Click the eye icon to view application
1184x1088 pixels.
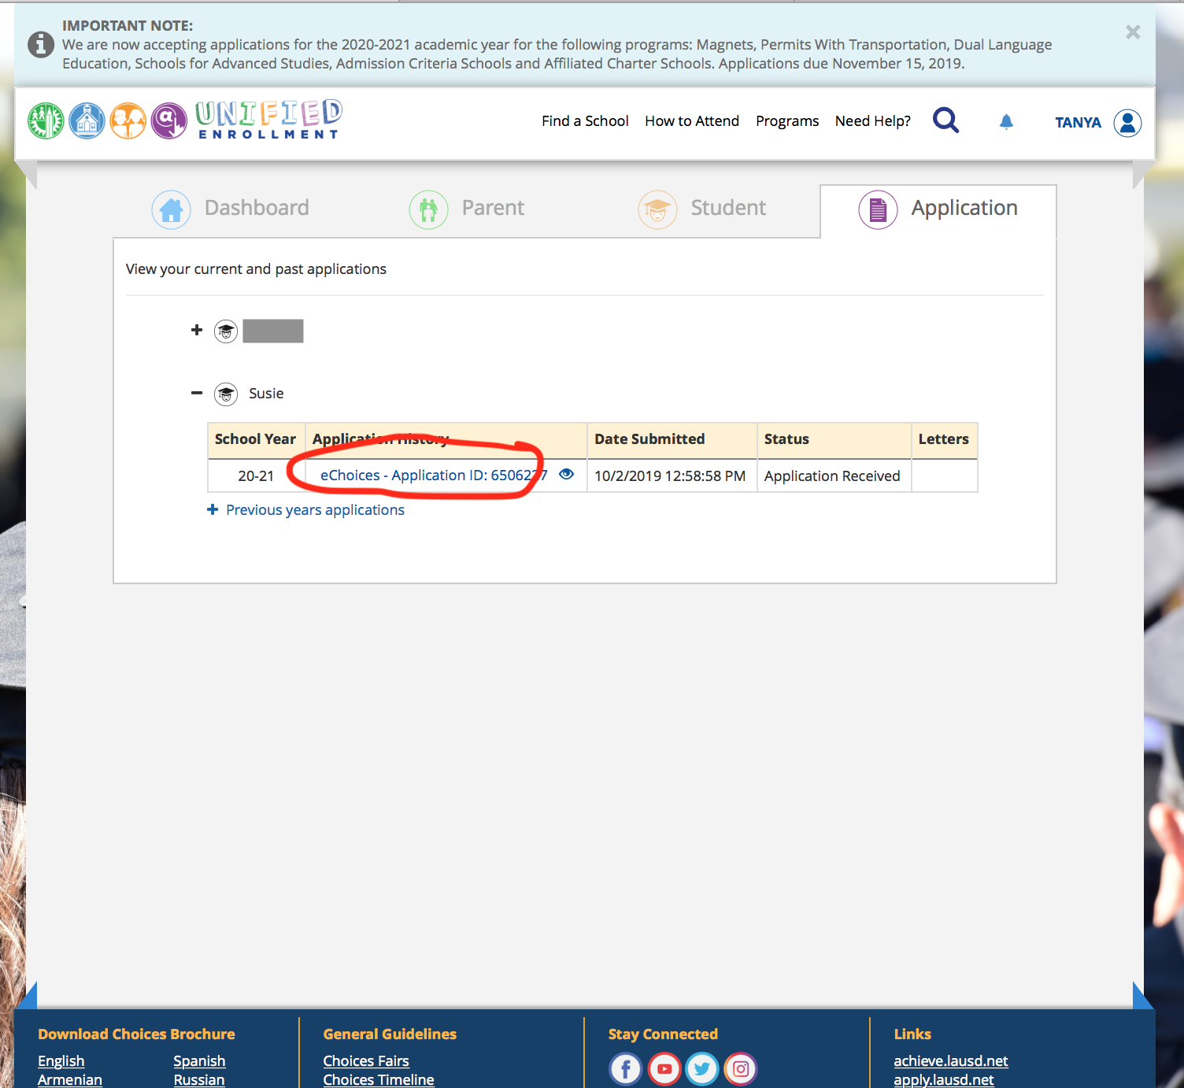(x=566, y=474)
